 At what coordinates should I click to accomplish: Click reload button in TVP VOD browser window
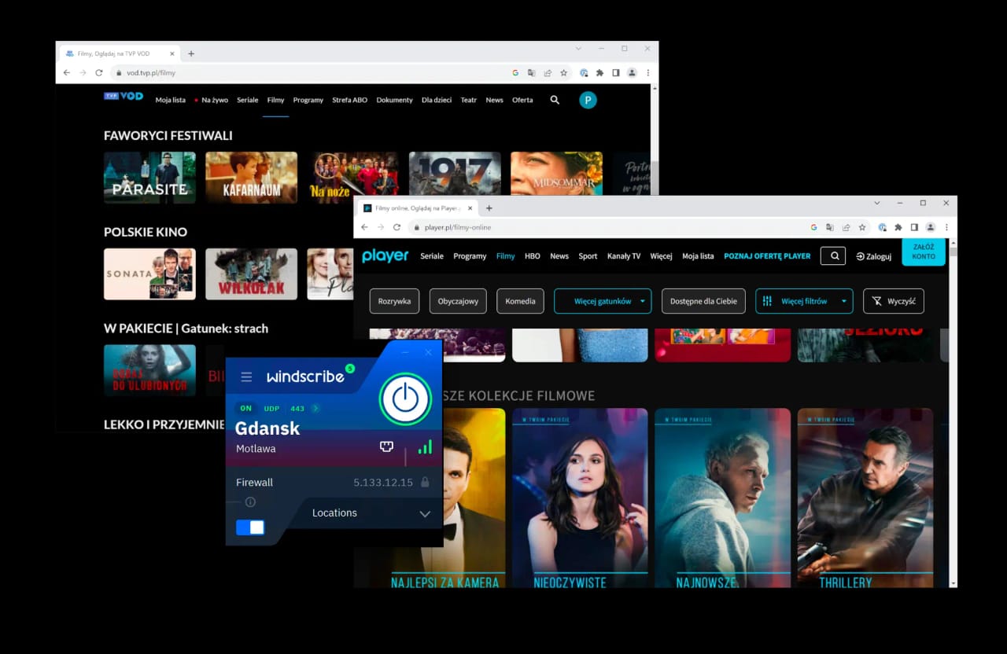[99, 72]
